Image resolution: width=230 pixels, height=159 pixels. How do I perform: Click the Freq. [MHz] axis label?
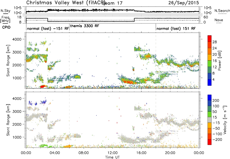tap(5, 19)
